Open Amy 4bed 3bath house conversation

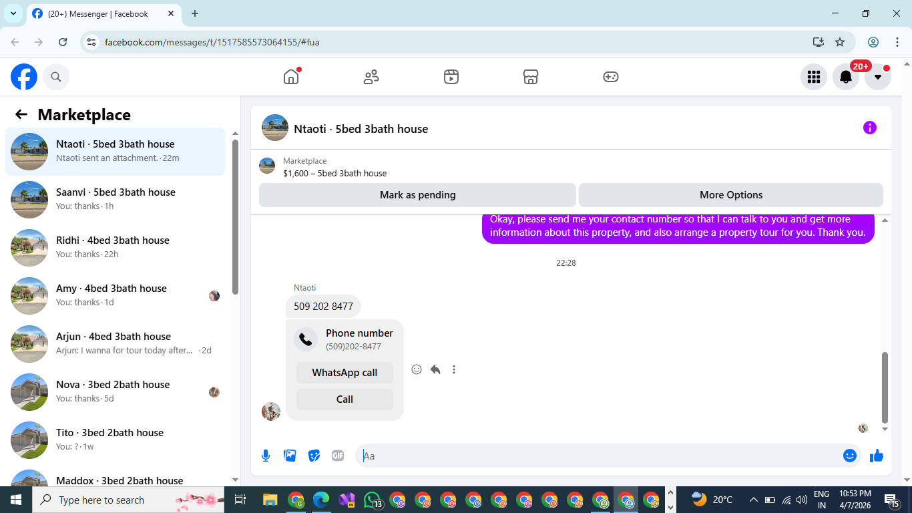[115, 296]
